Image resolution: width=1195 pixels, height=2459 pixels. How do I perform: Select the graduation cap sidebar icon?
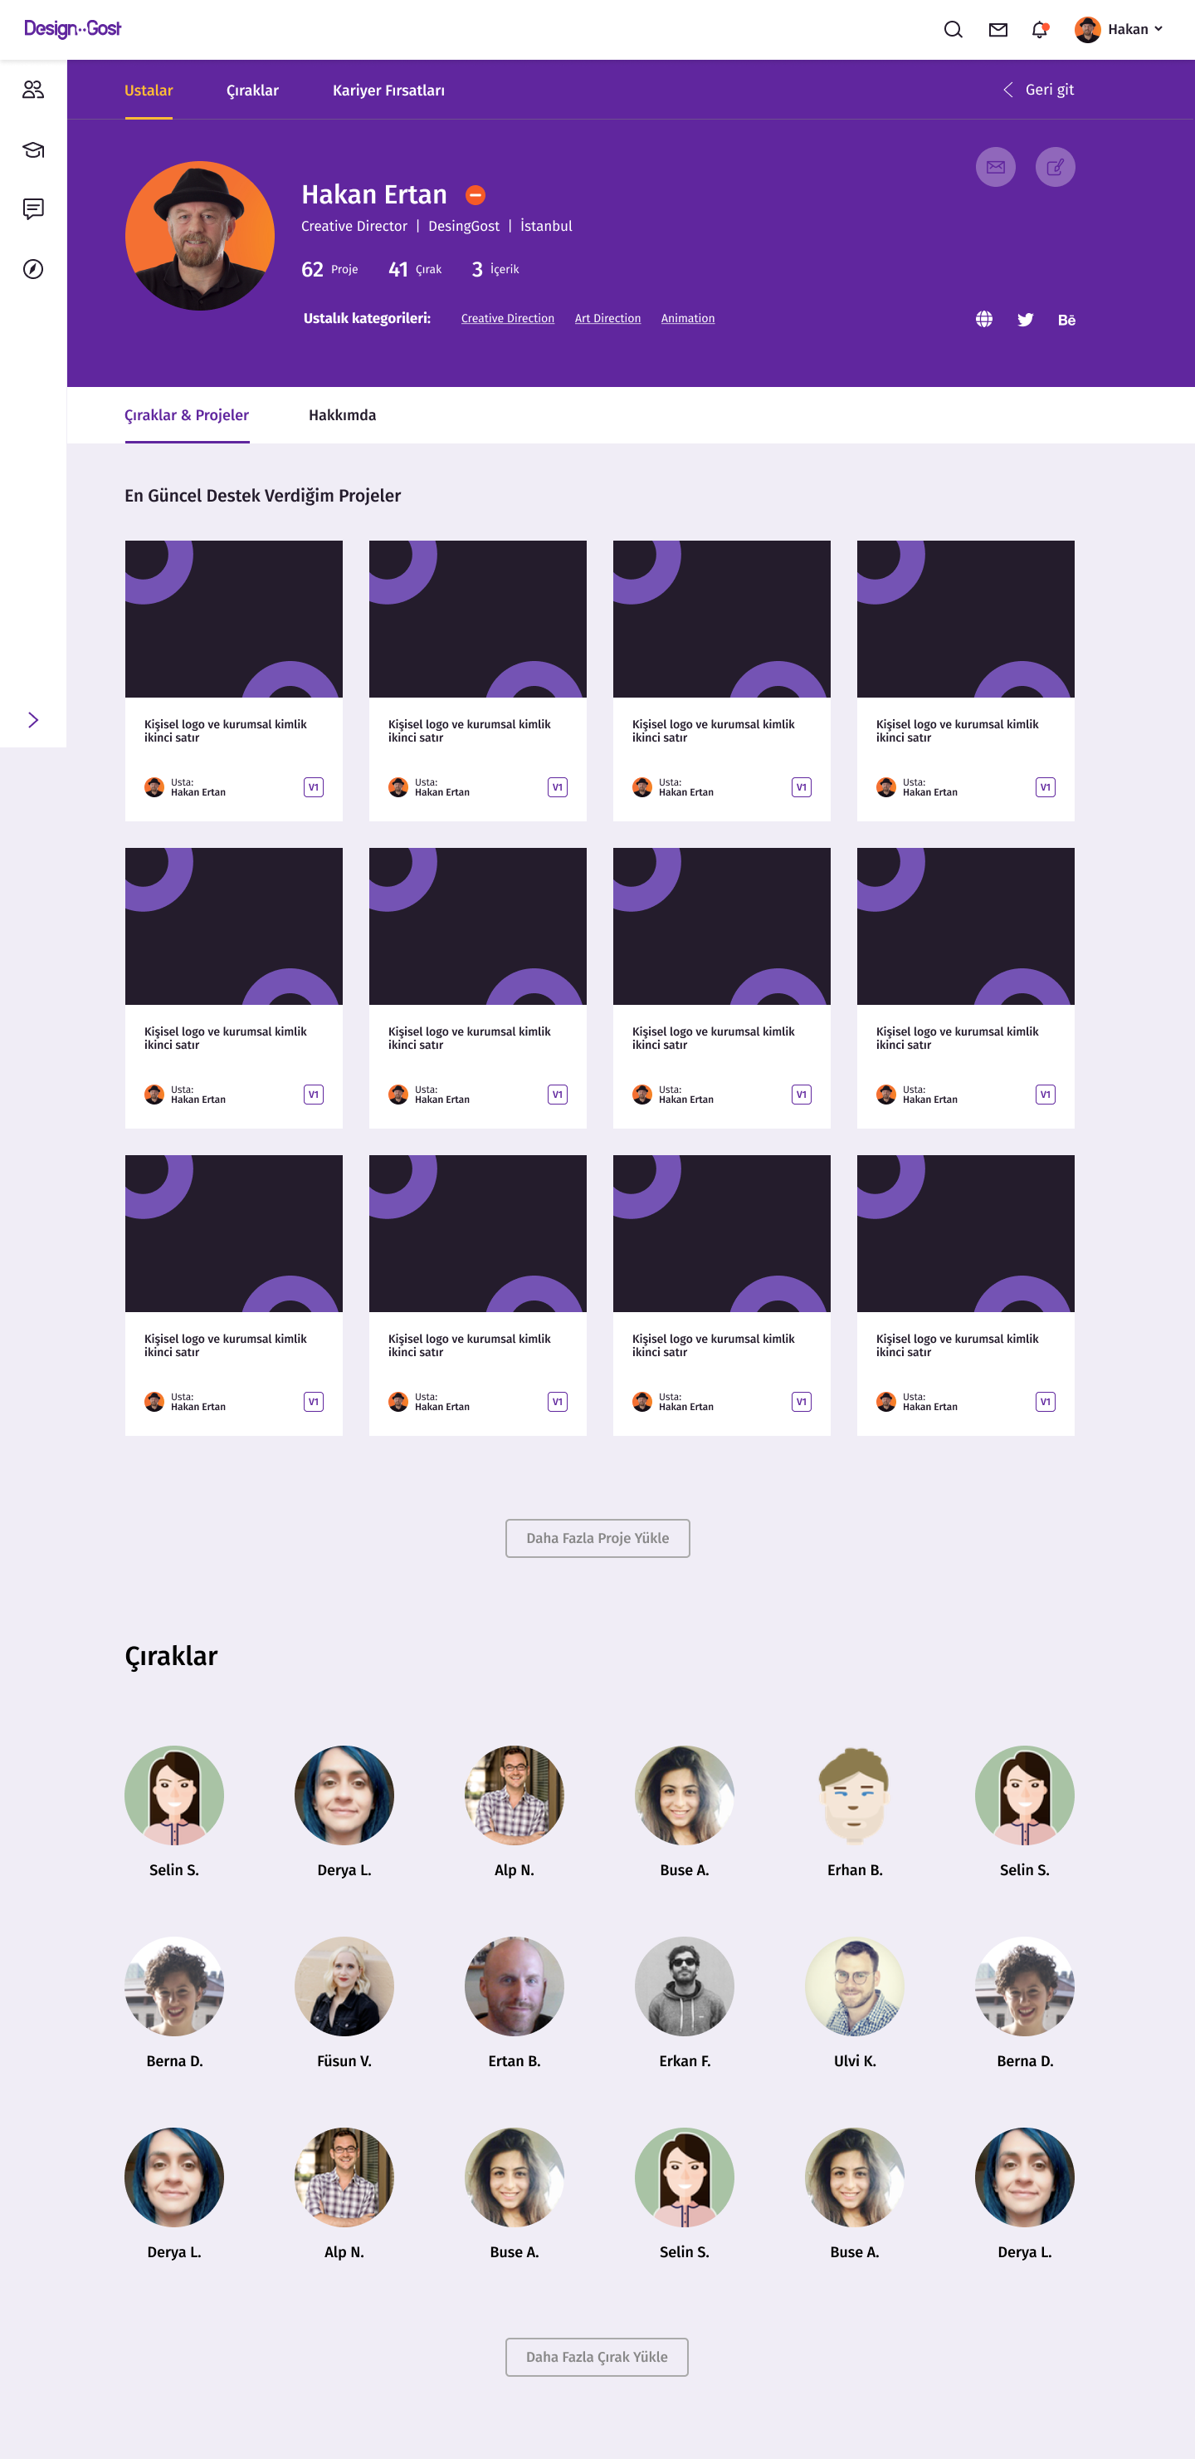point(33,149)
